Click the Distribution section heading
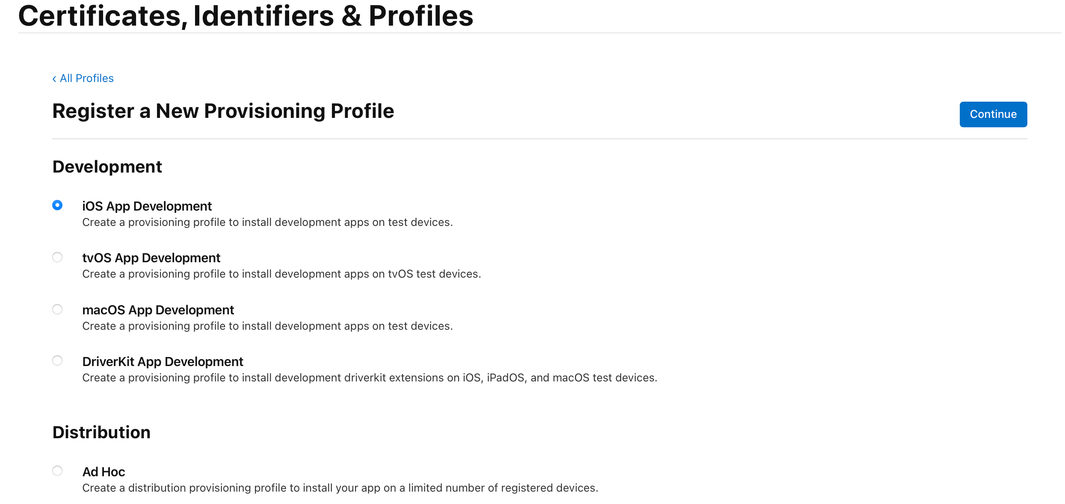This screenshot has width=1065, height=504. coord(101,433)
